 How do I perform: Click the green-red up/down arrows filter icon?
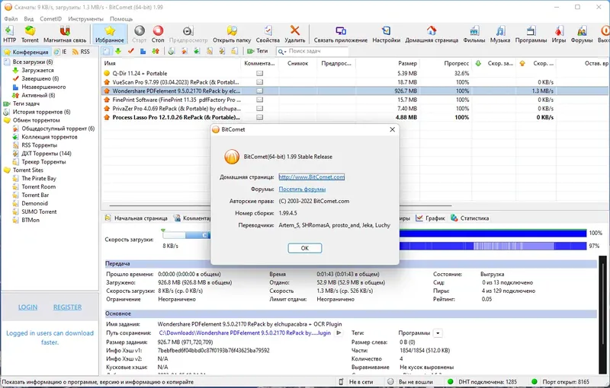[x=156, y=51]
